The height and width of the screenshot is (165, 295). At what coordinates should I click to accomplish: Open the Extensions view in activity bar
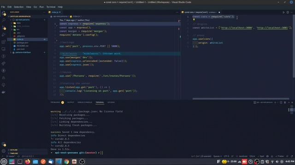pyautogui.click(x=4, y=42)
